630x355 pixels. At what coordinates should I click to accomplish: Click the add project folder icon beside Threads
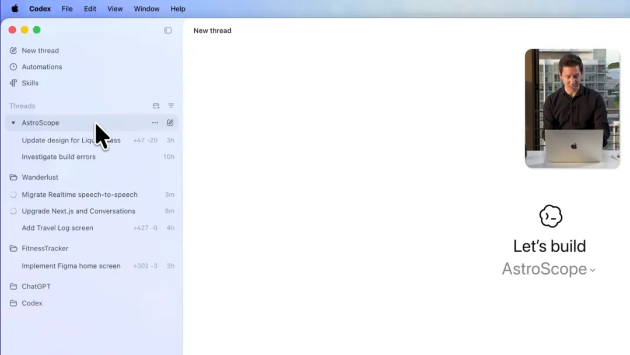pos(156,106)
